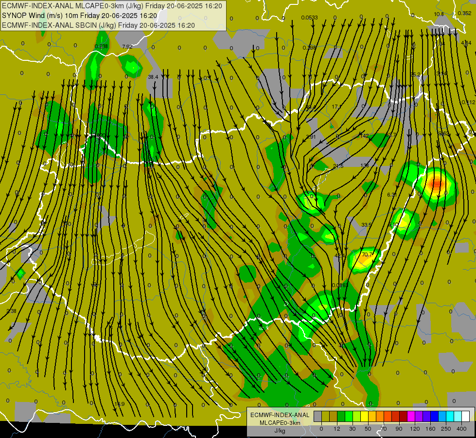
Task: Click the 3.14 value label
Action: point(441,73)
